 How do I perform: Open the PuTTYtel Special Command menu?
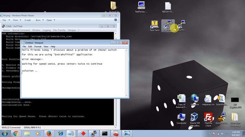pyautogui.click(x=21, y=30)
